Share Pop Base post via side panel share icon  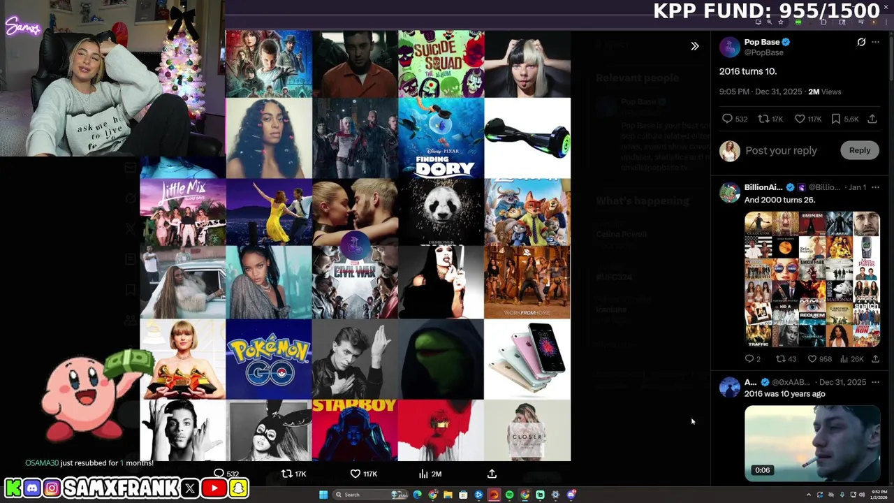point(872,119)
